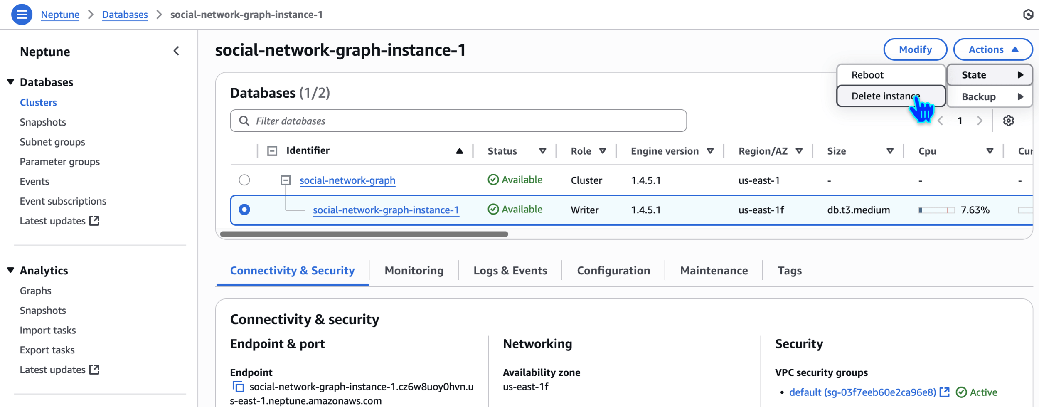Viewport: 1039px width, 407px height.
Task: Open Analytics Snapshots in sidebar
Action: pos(43,311)
